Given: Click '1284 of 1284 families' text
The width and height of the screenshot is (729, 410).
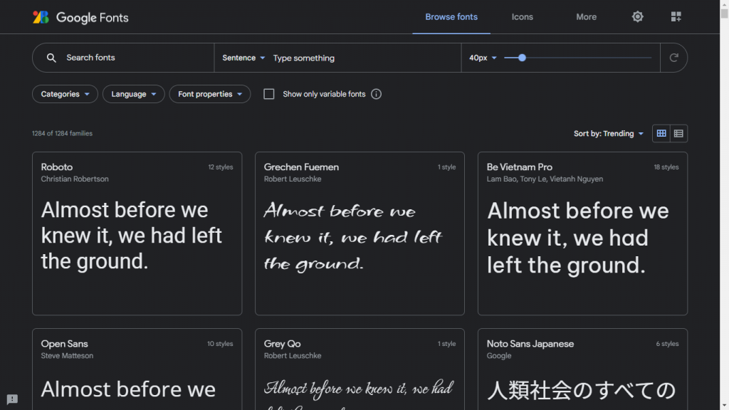Looking at the screenshot, I should [63, 133].
